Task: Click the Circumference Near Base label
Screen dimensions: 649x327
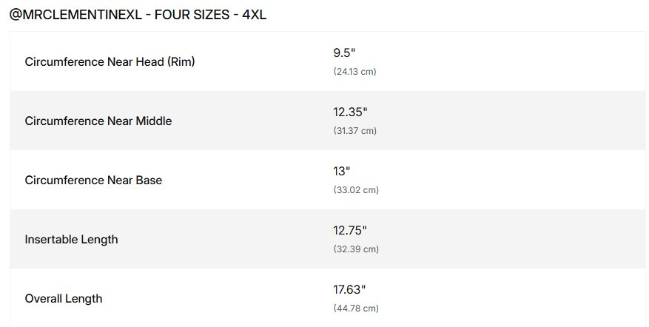Action: 93,180
